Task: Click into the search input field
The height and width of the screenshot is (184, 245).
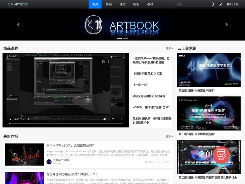Action: (x=193, y=4)
